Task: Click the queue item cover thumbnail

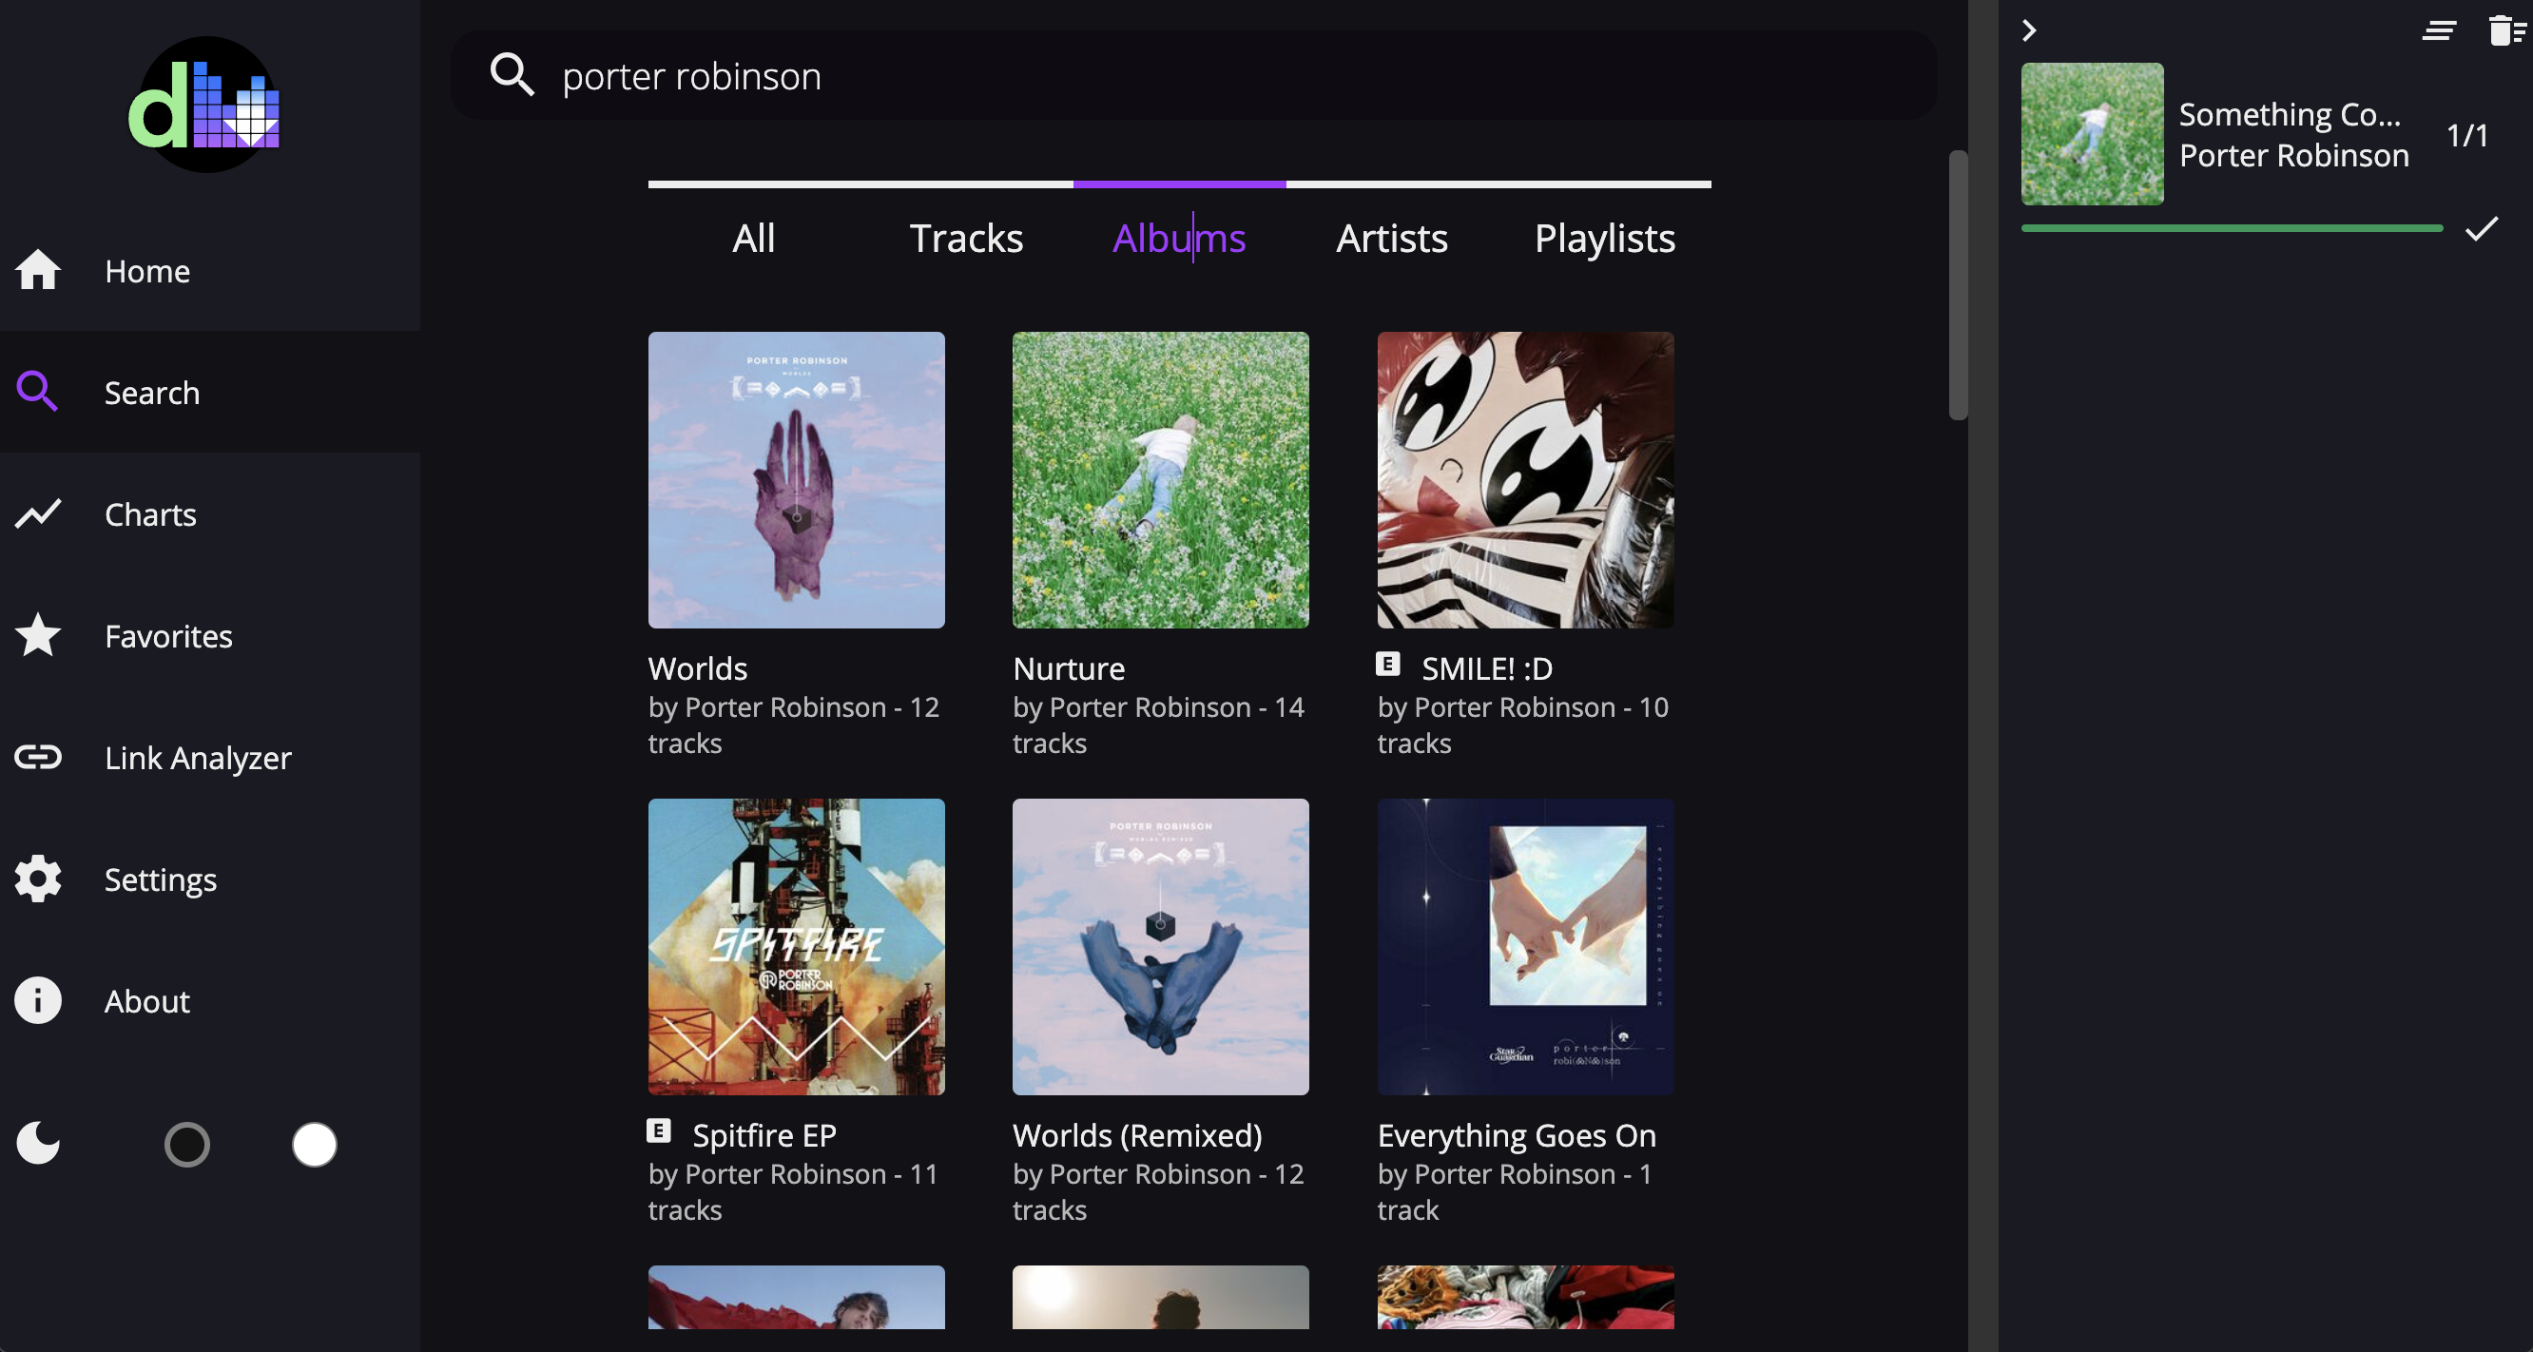Action: [x=2092, y=134]
